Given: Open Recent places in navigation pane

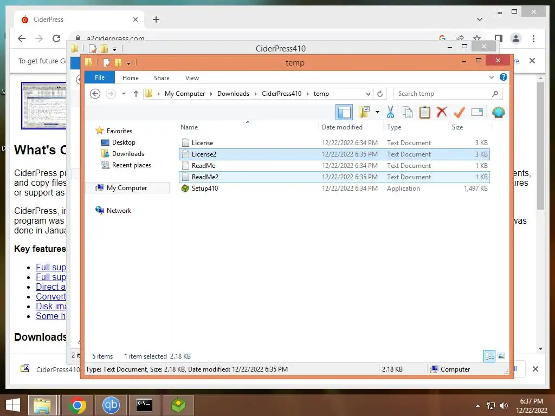Looking at the screenshot, I should [131, 165].
